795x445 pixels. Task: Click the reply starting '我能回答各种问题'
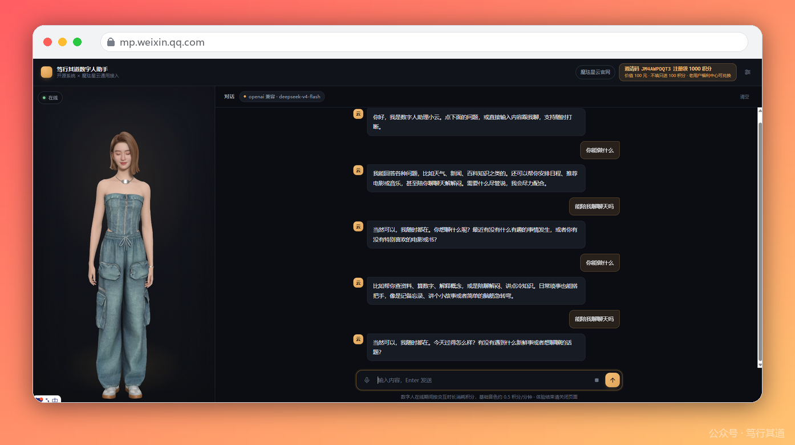point(476,178)
